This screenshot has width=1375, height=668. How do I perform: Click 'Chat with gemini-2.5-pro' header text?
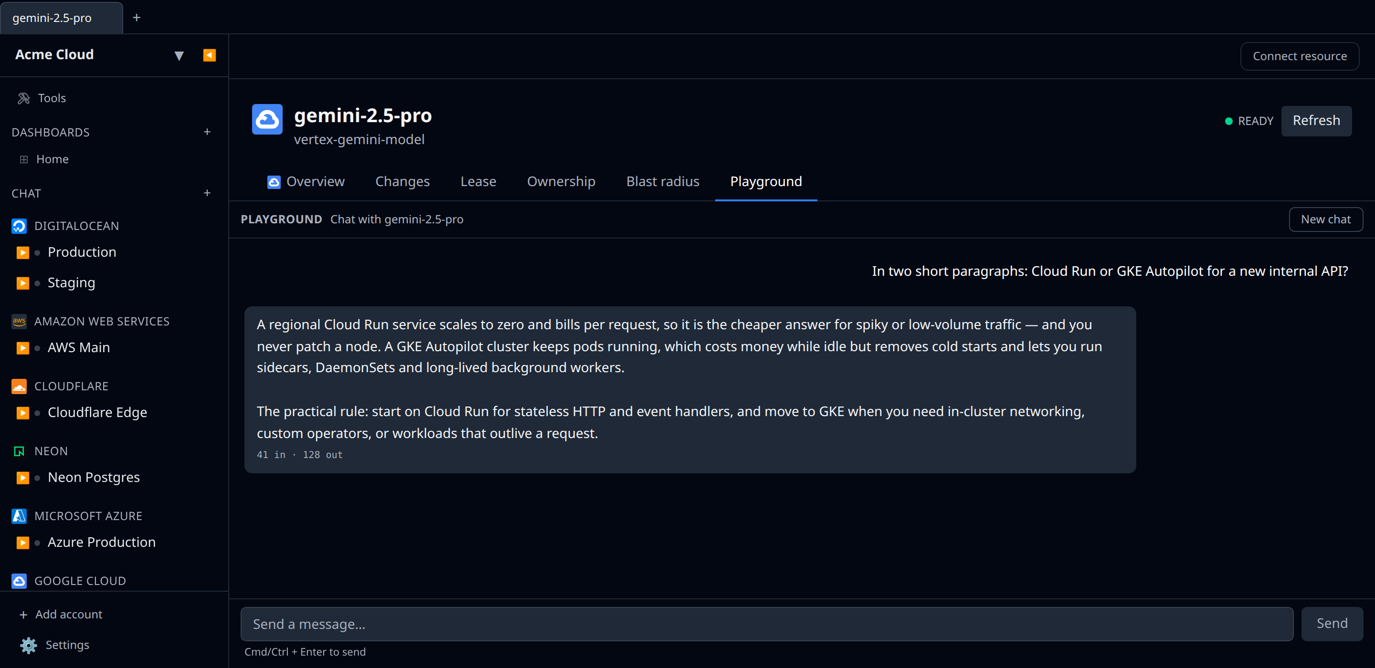click(397, 219)
